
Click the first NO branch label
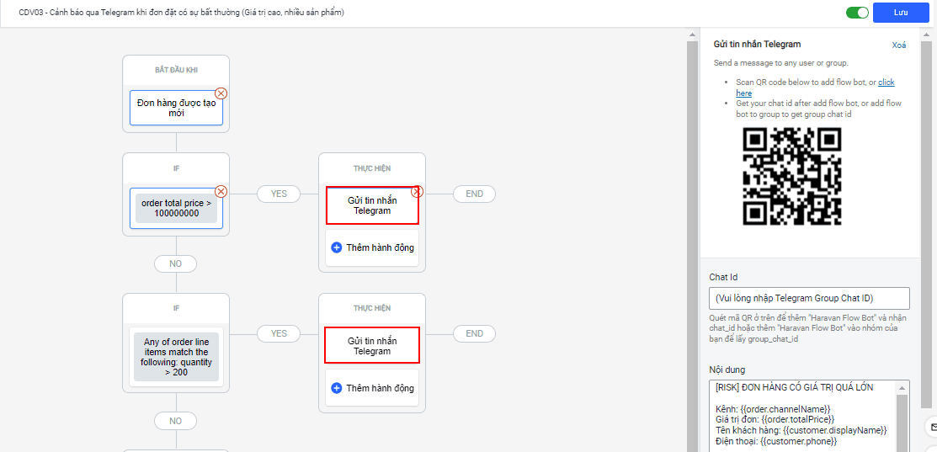(175, 263)
